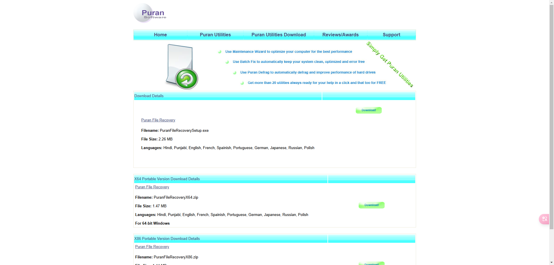Viewport: 554px width, 265px height.
Task: Open the Reviews/Awards menu item
Action: (x=340, y=35)
